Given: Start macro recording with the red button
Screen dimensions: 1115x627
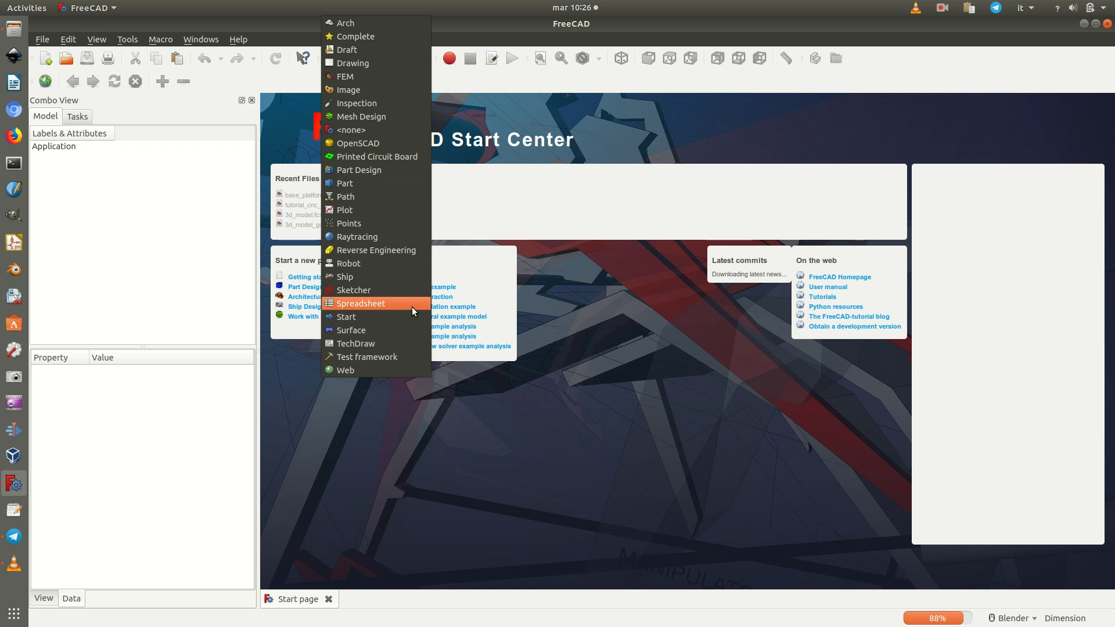Looking at the screenshot, I should [449, 58].
